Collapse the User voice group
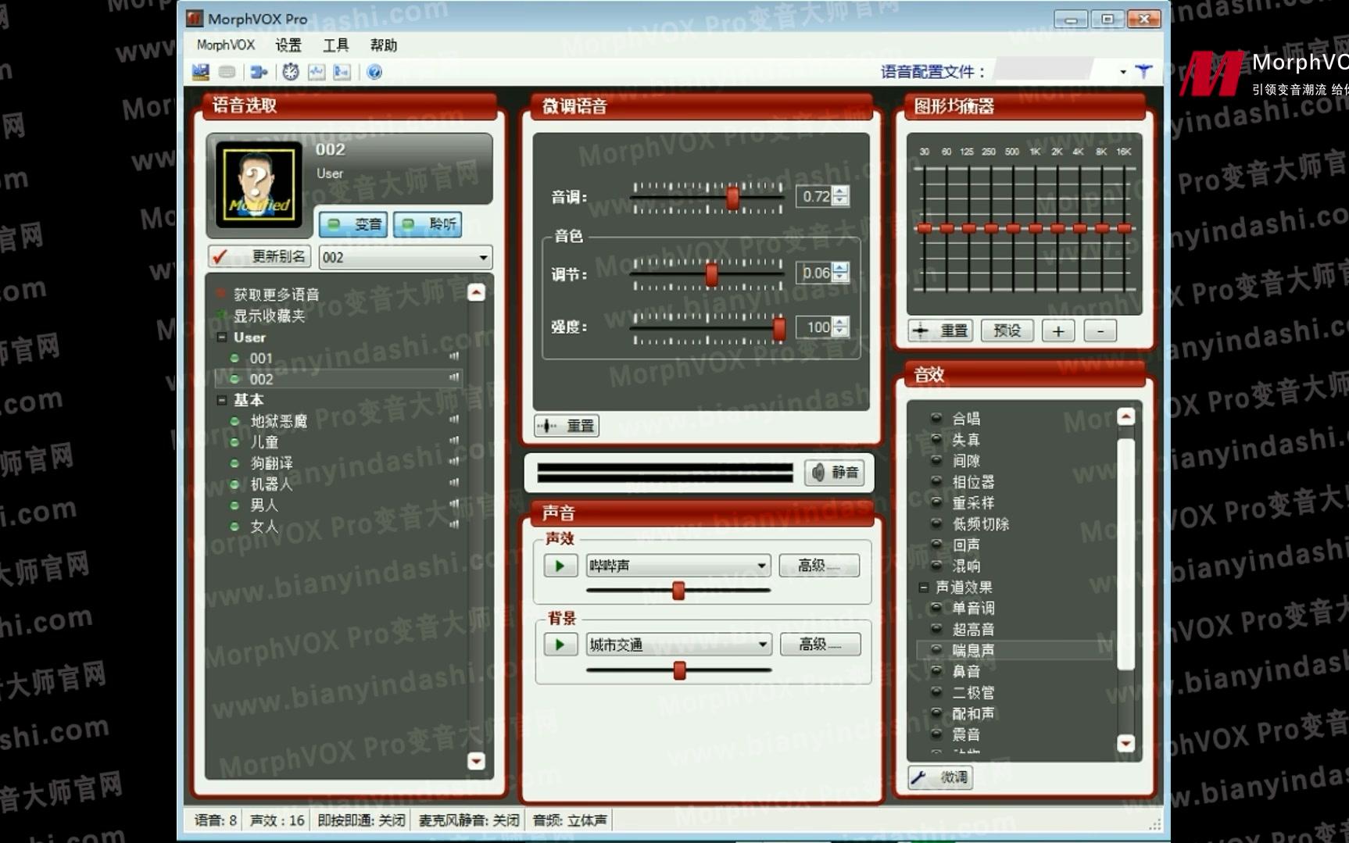1349x843 pixels. (x=223, y=338)
